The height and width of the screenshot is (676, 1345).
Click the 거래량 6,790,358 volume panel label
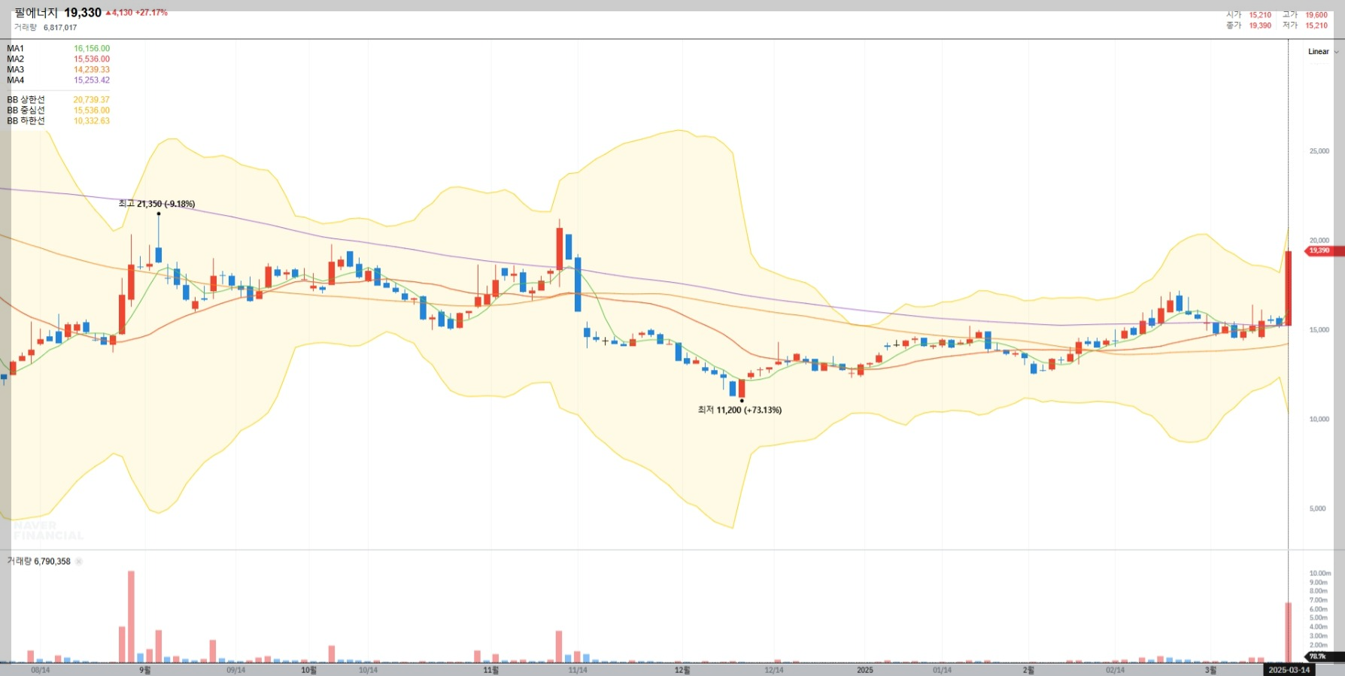tap(38, 562)
